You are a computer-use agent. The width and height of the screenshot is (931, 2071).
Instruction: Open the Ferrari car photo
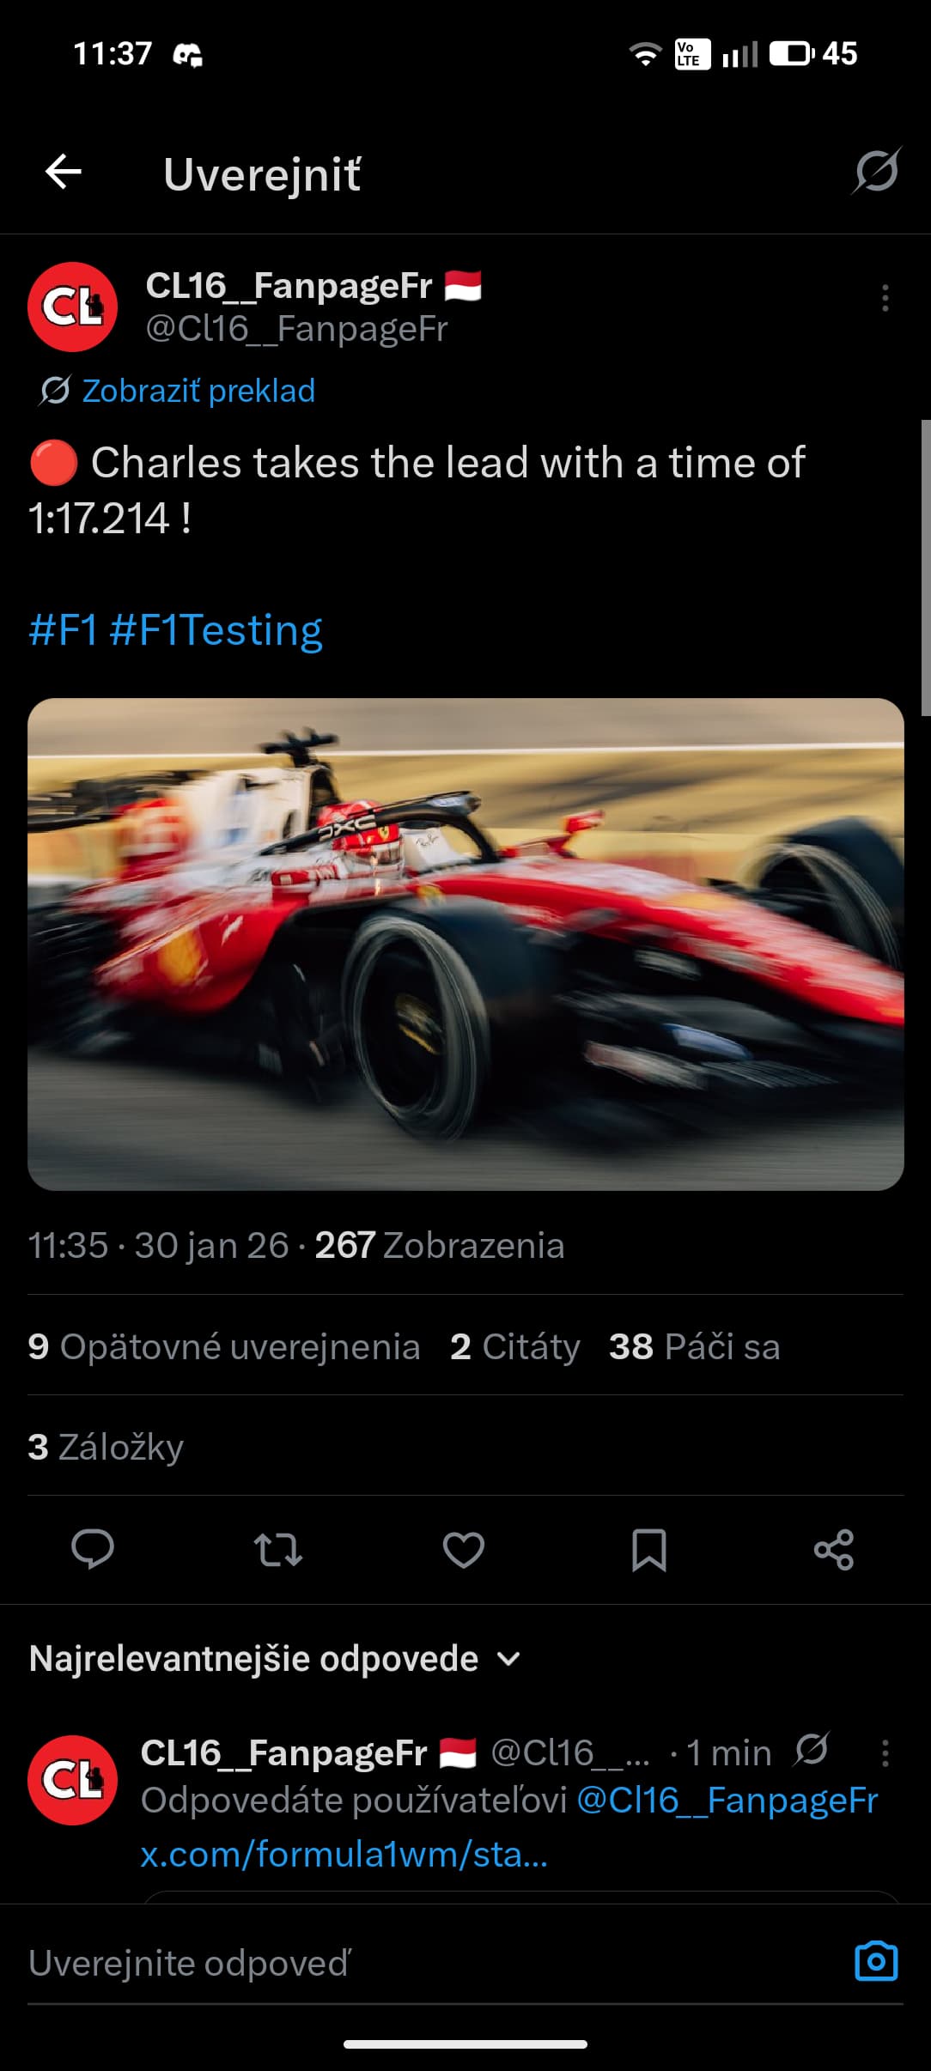tap(465, 944)
